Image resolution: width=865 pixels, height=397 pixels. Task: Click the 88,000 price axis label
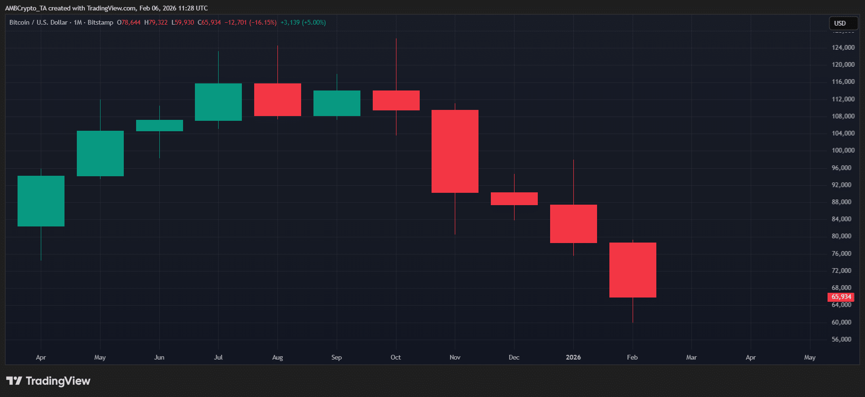842,202
